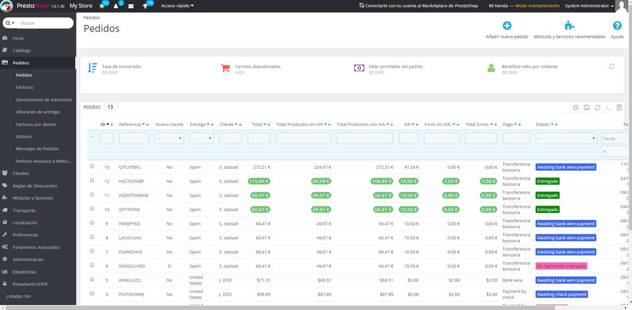This screenshot has width=632, height=310.
Task: Click the Añadir nuevo pedido plus icon
Action: [x=507, y=26]
